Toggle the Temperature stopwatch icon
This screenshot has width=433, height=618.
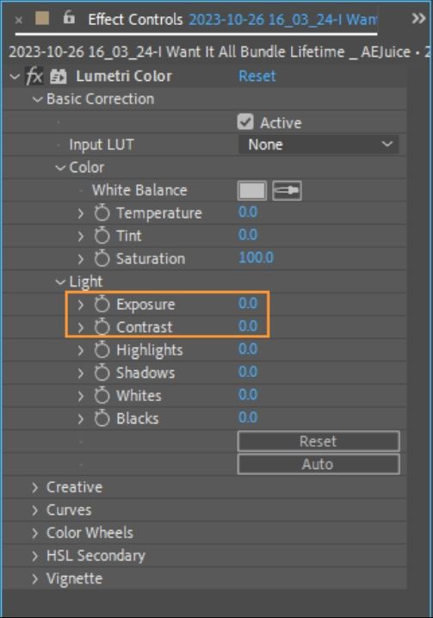tap(102, 213)
